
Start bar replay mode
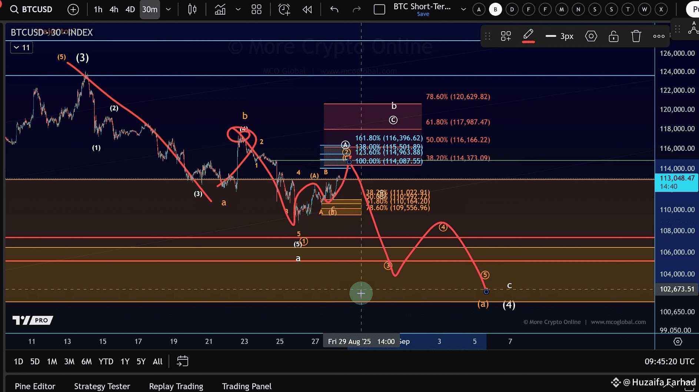click(307, 9)
